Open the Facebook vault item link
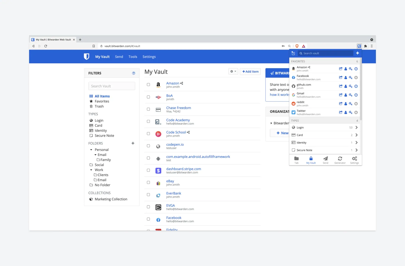This screenshot has height=266, width=405. click(174, 218)
